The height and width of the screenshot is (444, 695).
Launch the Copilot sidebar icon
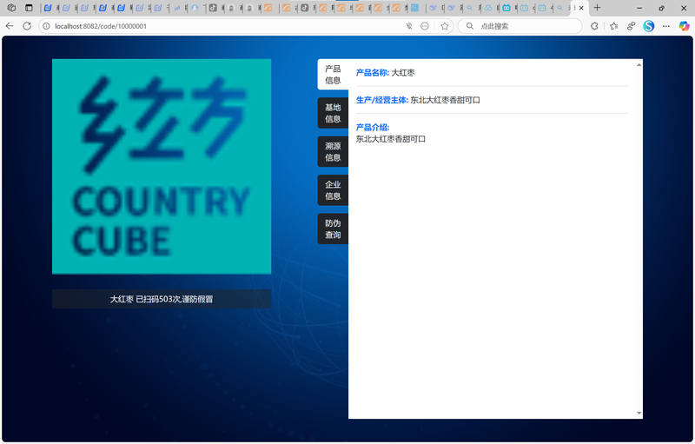click(x=684, y=26)
